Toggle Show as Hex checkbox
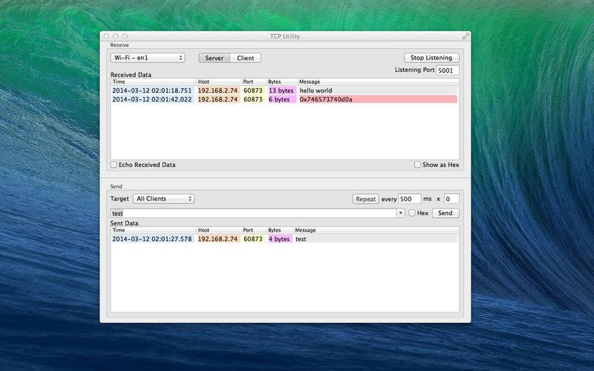Screen dimensions: 594x371 coord(417,165)
